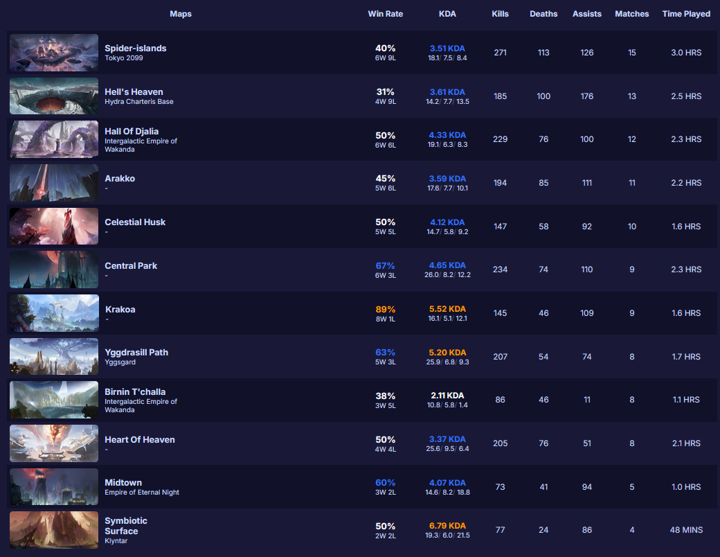The width and height of the screenshot is (720, 557).
Task: Open the Hell's Heaven map thumbnail
Action: coord(54,96)
